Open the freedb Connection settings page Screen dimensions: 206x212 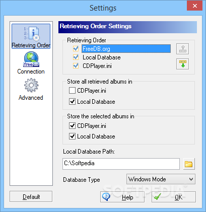[31, 63]
